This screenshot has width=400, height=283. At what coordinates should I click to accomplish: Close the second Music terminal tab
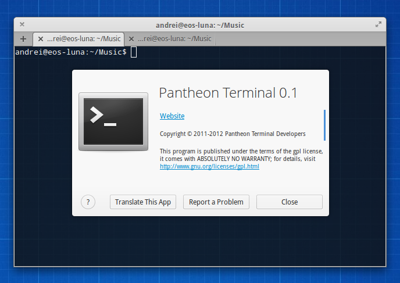pos(131,39)
